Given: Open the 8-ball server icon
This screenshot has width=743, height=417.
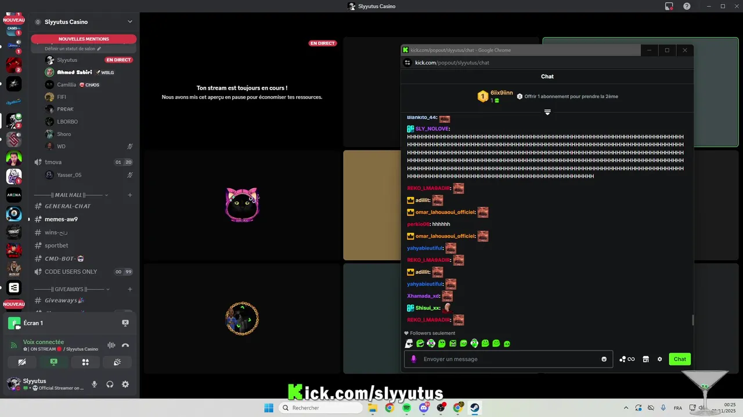Looking at the screenshot, I should 14,214.
